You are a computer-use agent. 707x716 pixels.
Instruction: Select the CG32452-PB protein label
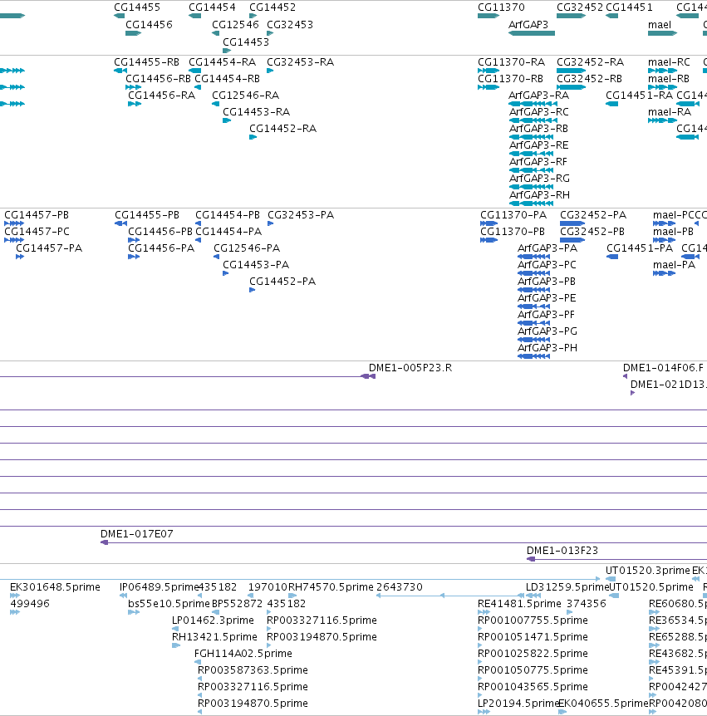(x=592, y=232)
